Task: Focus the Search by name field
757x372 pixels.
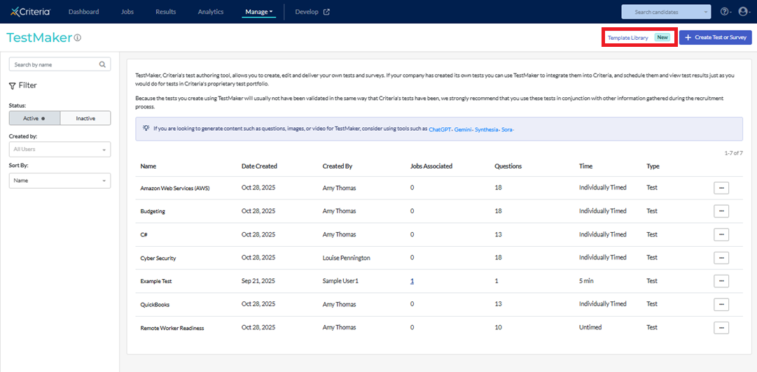Action: (54, 64)
